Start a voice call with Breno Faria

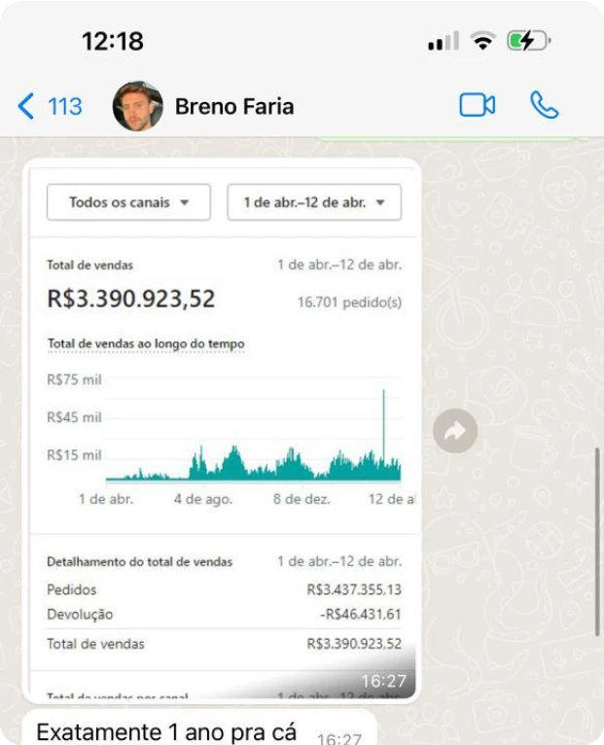click(x=544, y=105)
